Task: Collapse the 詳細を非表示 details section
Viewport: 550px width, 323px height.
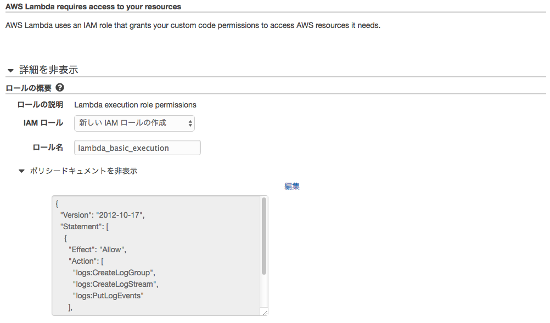Action: (x=49, y=70)
